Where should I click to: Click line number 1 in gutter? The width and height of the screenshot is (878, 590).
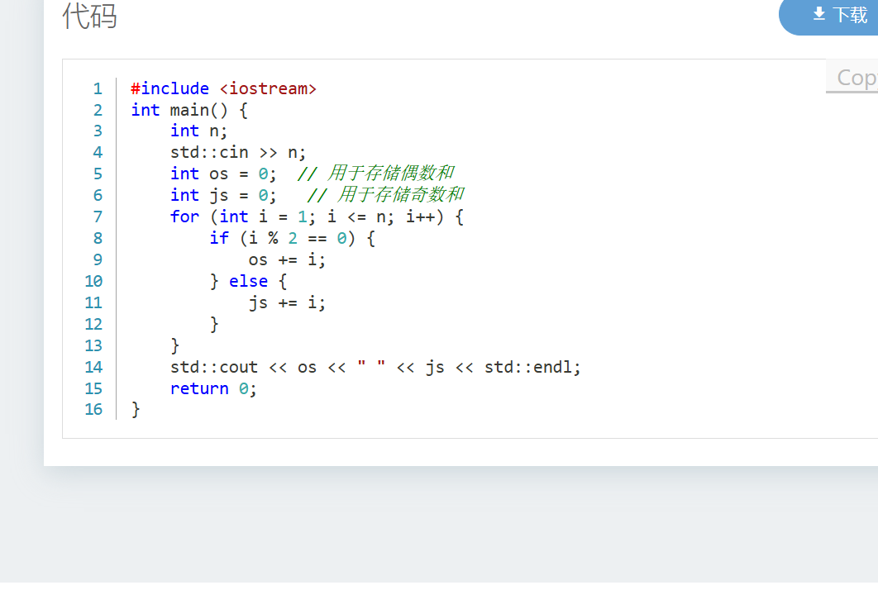pyautogui.click(x=98, y=88)
